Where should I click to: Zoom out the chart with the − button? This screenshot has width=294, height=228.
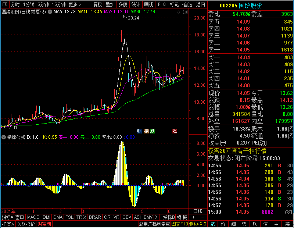(x=202, y=217)
